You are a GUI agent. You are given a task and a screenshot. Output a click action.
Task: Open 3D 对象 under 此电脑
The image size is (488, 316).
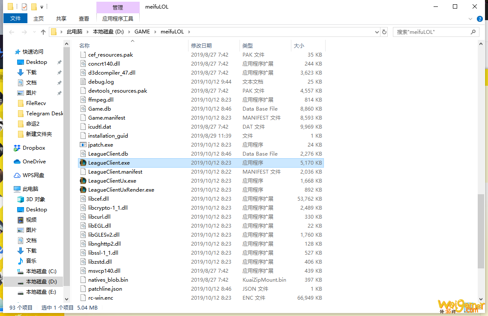pyautogui.click(x=36, y=199)
